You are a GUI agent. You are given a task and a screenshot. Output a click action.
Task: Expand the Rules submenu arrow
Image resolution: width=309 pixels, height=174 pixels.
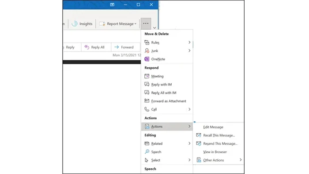pos(189,43)
